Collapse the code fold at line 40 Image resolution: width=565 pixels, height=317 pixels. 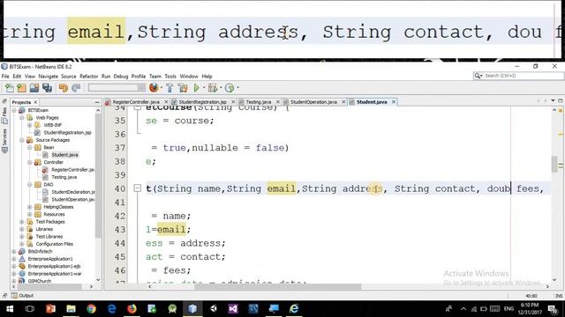coord(138,188)
